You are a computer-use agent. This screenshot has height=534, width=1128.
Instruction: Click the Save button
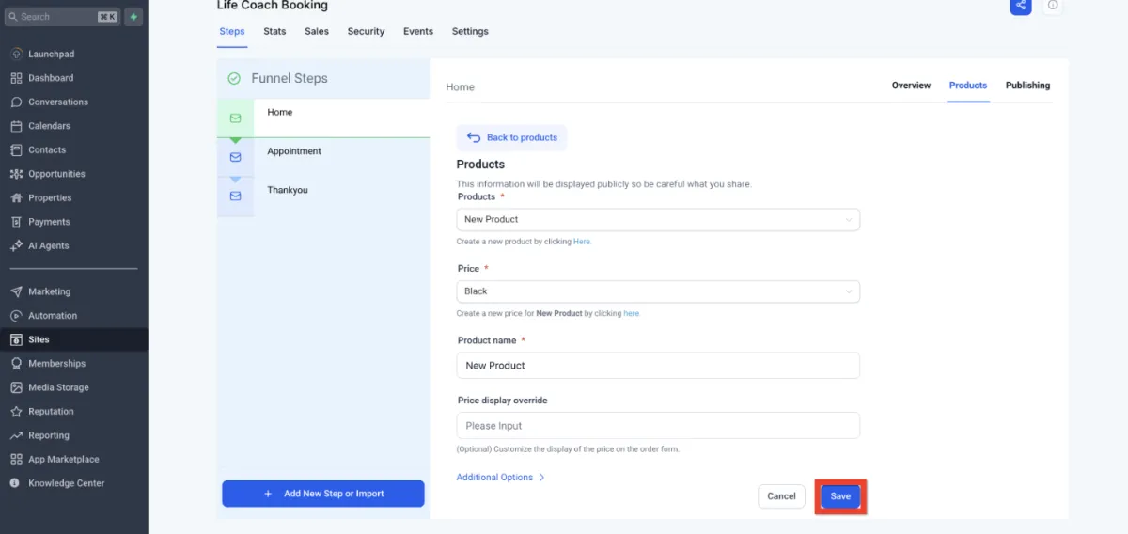click(x=840, y=496)
